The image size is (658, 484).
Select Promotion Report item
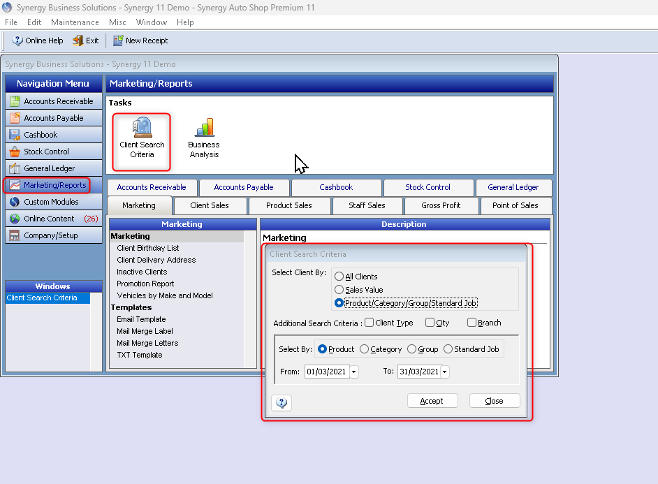pyautogui.click(x=145, y=284)
